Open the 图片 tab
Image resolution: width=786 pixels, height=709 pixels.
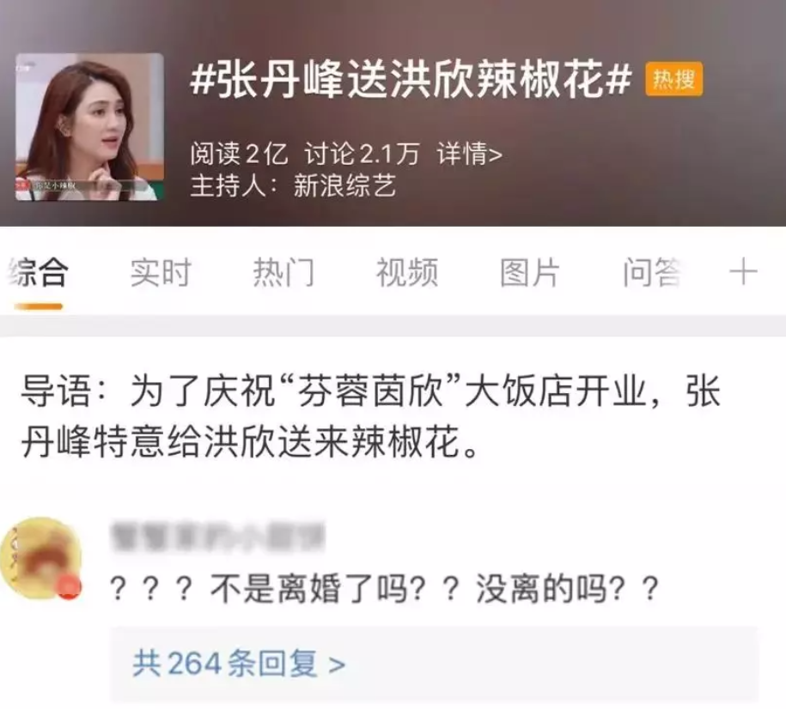pos(530,272)
